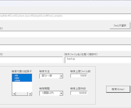Viewport: 131px width, 108px height.
Task: Focus the 検索上限ファイル数 field showing 10000
Action: point(79,76)
